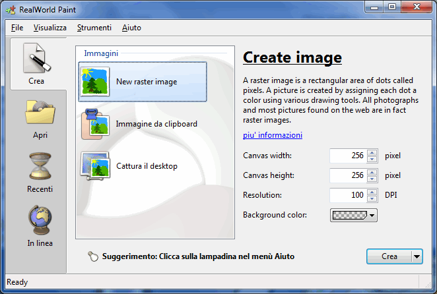Screen dimensions: 437x294
Task: Select the Crea sidebar page icon
Action: point(37,58)
